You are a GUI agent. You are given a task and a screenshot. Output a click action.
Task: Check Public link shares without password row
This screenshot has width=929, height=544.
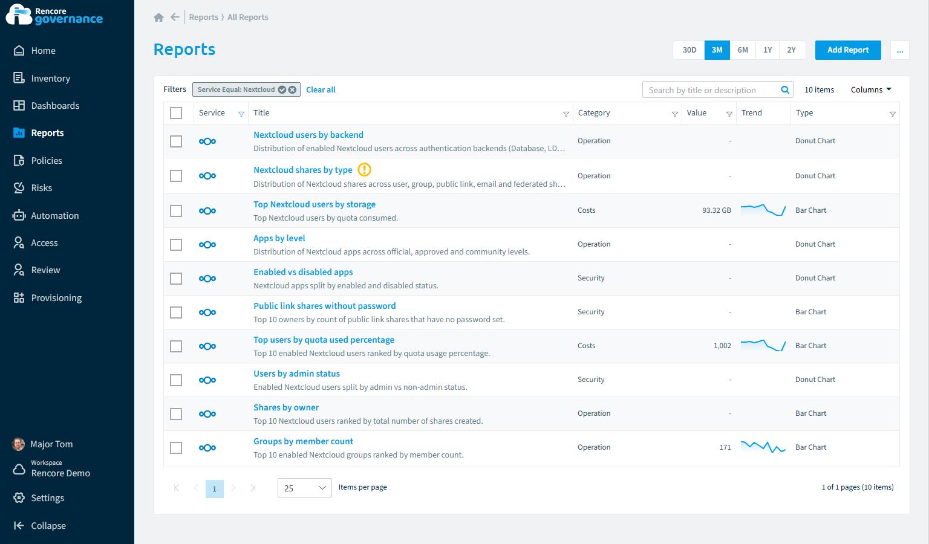click(x=176, y=312)
